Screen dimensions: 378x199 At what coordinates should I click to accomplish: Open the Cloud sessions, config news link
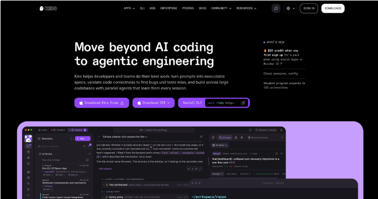(281, 73)
